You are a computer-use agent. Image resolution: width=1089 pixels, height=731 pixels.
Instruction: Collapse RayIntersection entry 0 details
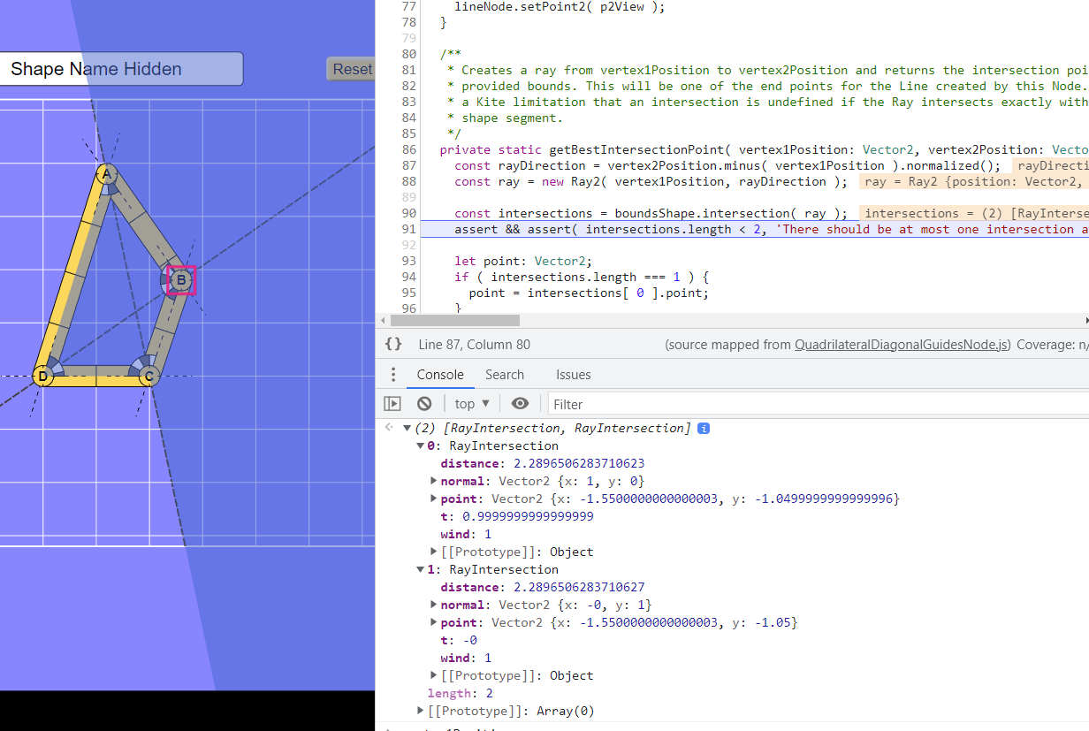pos(420,445)
